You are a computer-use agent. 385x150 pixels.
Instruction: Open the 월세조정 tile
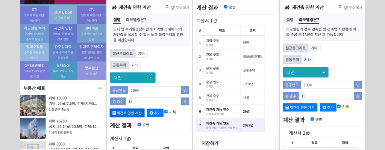63,70
